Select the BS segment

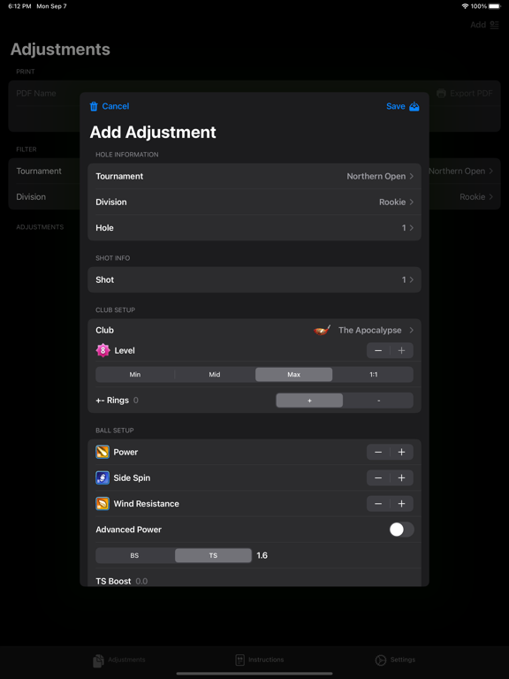(x=134, y=555)
